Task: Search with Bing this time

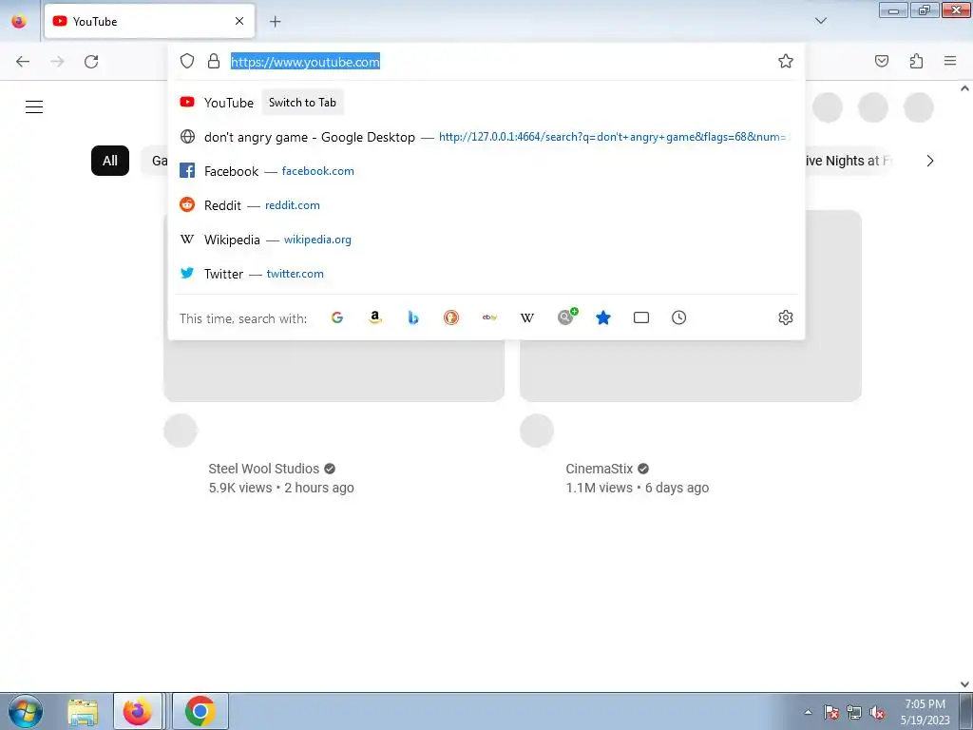Action: point(413,317)
